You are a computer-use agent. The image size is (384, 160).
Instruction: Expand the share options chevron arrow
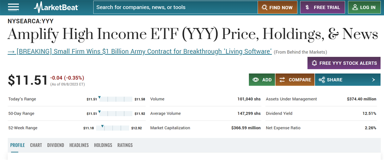click(373, 80)
